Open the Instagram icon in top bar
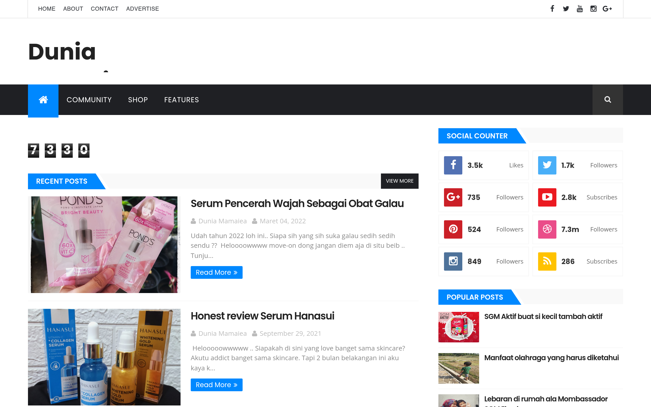Image resolution: width=651 pixels, height=407 pixels. pos(594,9)
